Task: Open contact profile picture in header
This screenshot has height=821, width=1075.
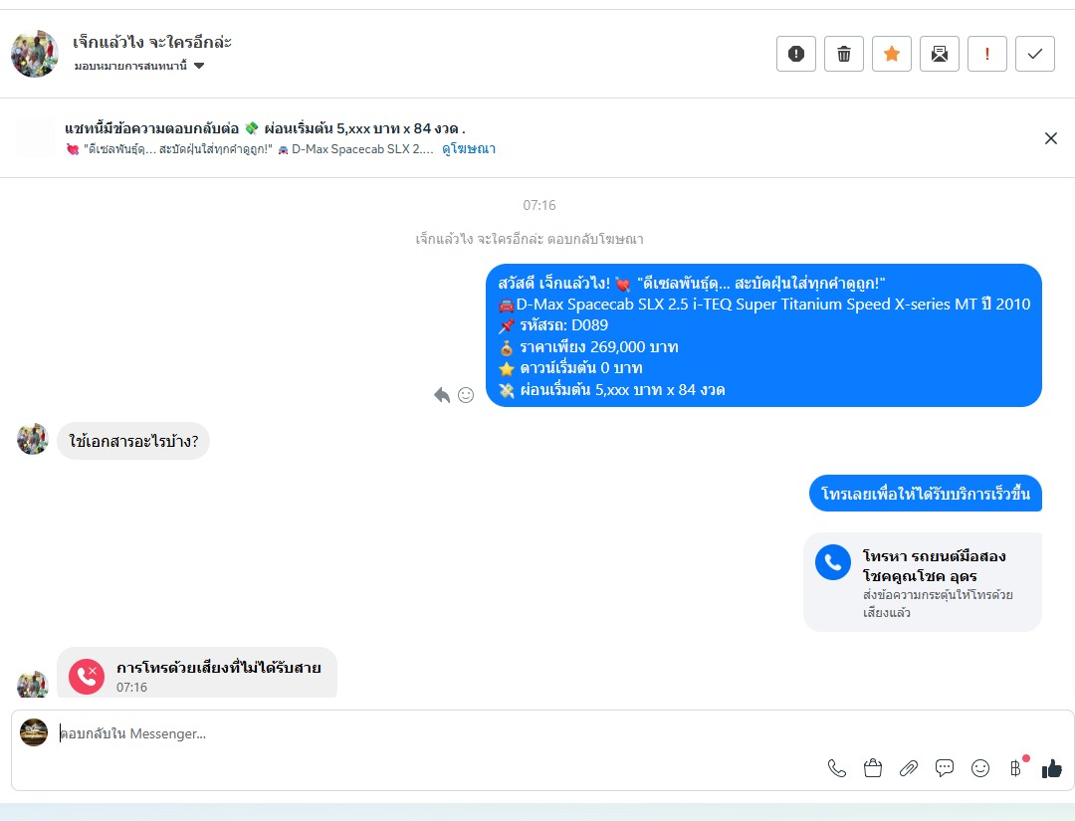Action: click(x=34, y=54)
